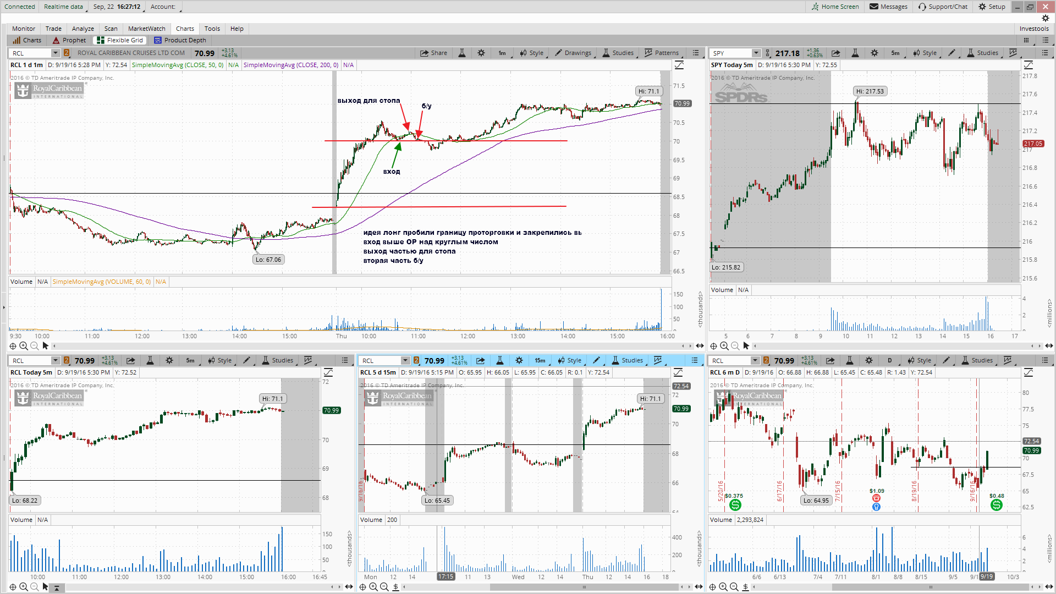Go to the Scan tab
The image size is (1056, 594).
pos(111,29)
